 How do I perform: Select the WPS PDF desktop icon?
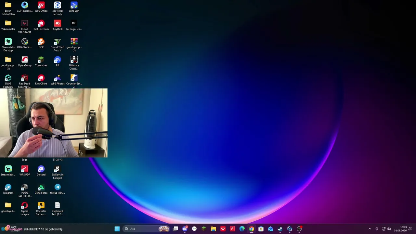coord(25,171)
